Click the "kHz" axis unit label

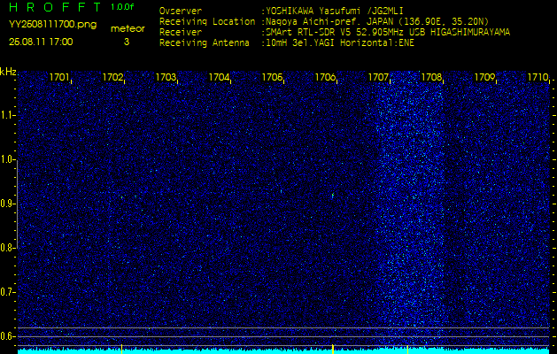click(8, 72)
